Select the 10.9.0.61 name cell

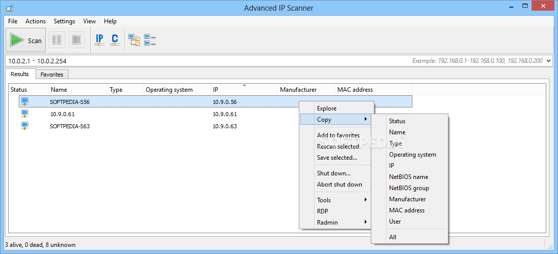[x=62, y=114]
